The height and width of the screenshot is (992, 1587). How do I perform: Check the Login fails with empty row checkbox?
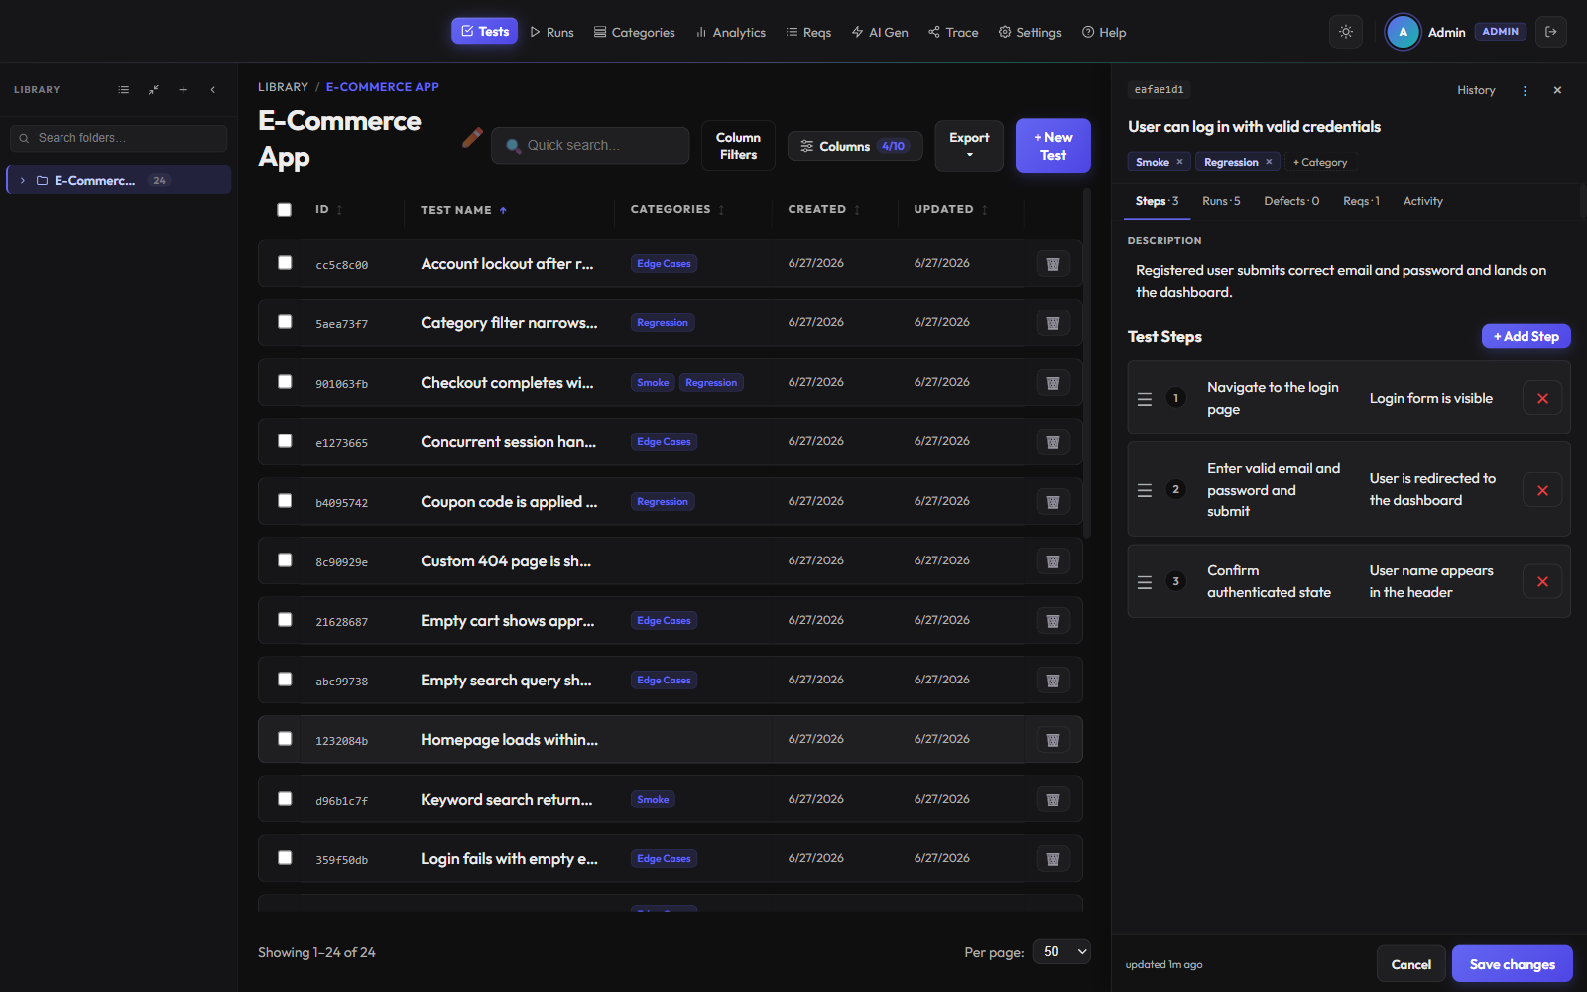pyautogui.click(x=285, y=858)
